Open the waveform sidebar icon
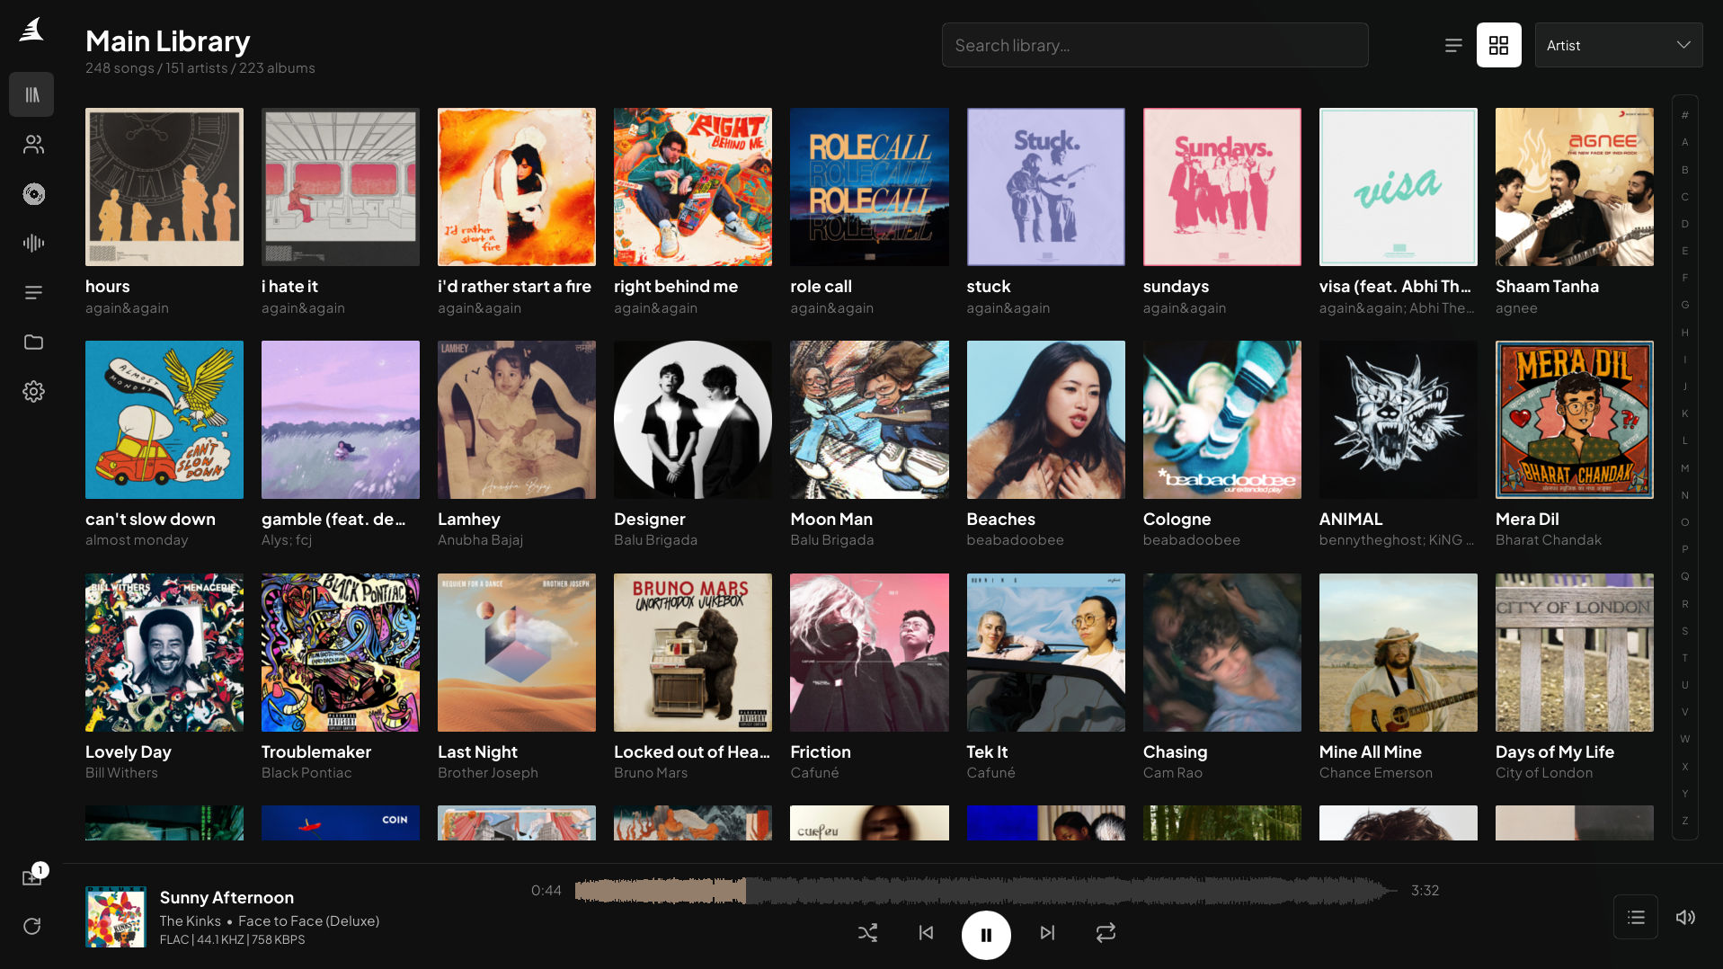The height and width of the screenshot is (969, 1723). tap(33, 243)
